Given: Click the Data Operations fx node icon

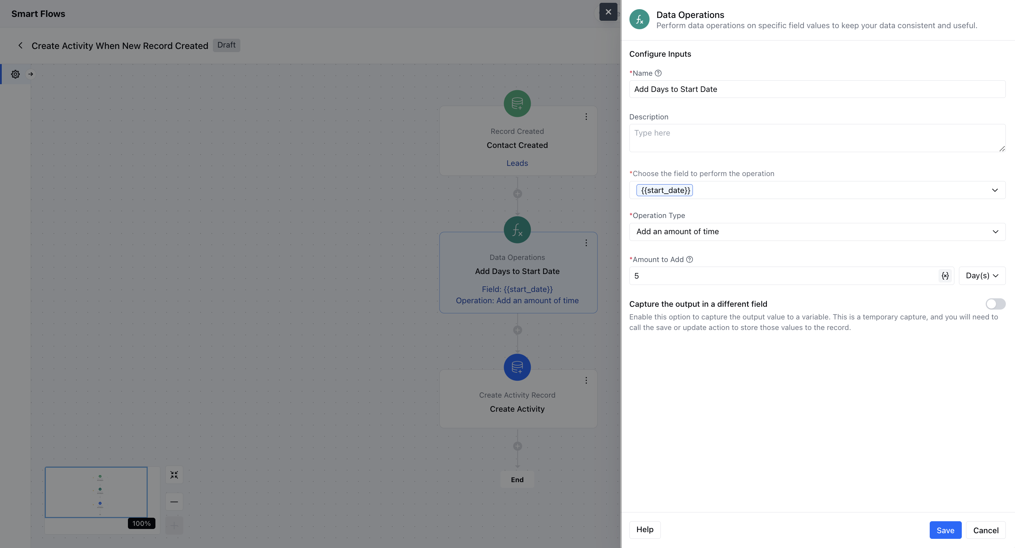Looking at the screenshot, I should (517, 230).
